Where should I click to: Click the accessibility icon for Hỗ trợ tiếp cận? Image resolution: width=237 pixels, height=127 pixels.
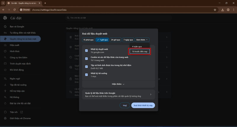coord(5,91)
